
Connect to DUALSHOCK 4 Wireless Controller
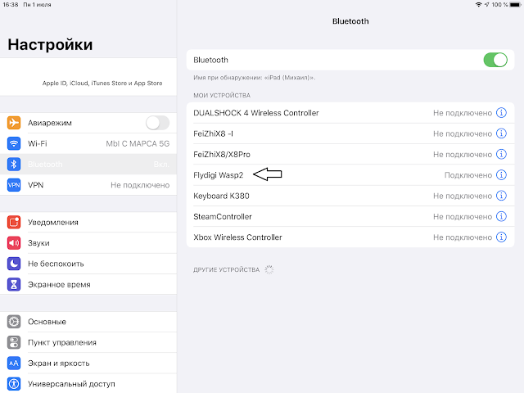(x=350, y=113)
